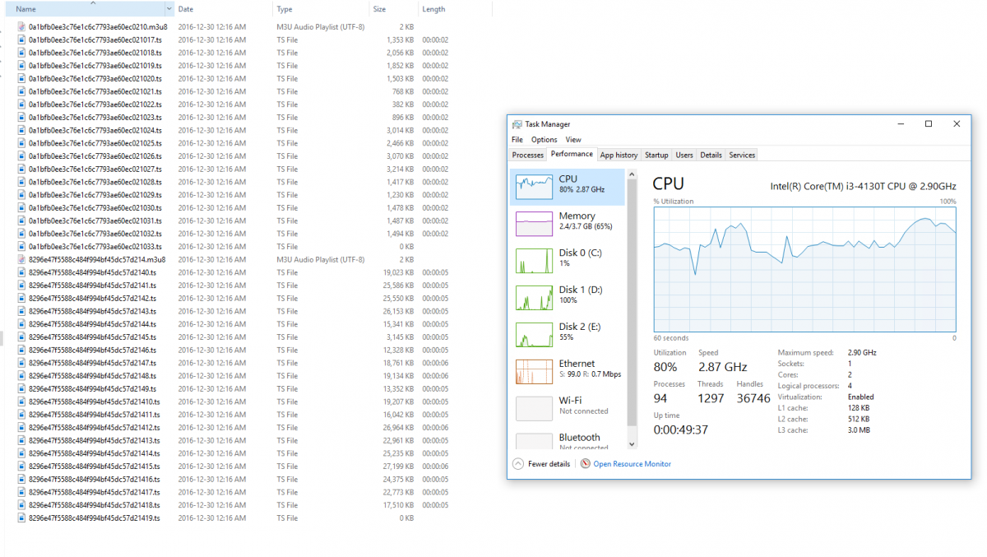Screen dimensions: 987x557
Task: Click the Intel(R) Core(TM) i3-4130T CPU label
Action: [x=864, y=186]
